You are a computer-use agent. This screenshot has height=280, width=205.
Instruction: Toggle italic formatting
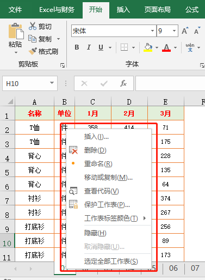coord(89,47)
